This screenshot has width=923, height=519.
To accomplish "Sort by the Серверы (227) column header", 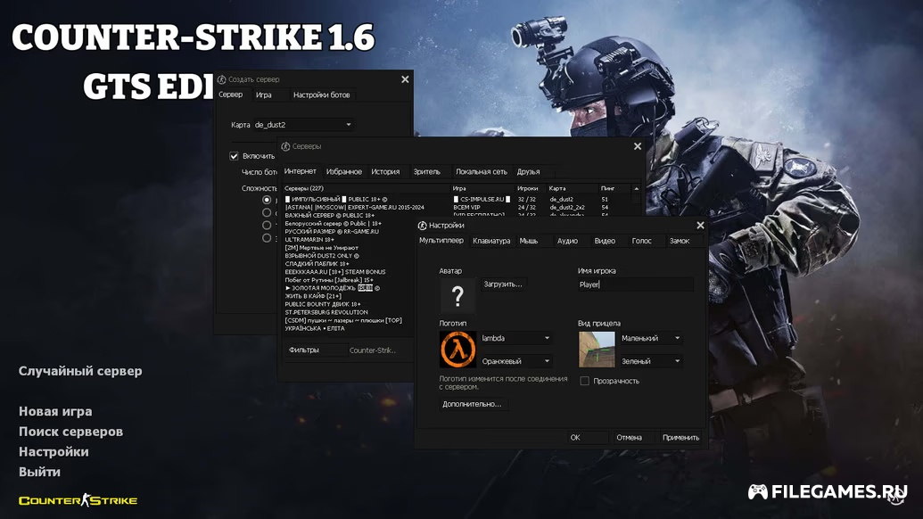I will click(x=367, y=188).
